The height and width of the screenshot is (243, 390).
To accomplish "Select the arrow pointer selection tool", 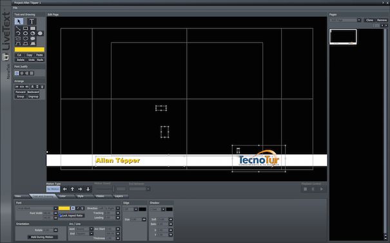I will point(19,21).
